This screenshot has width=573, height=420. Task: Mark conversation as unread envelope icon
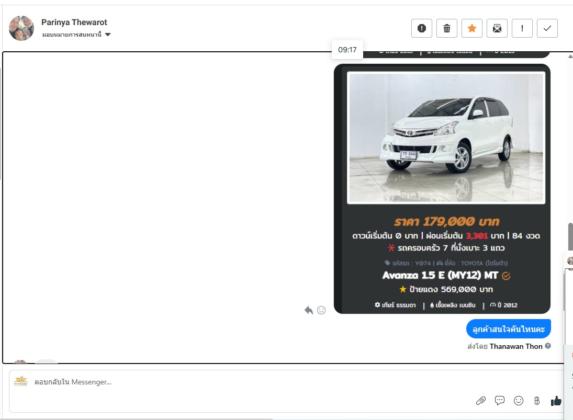point(497,28)
